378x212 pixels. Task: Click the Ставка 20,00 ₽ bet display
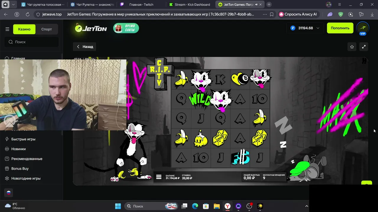(187, 177)
